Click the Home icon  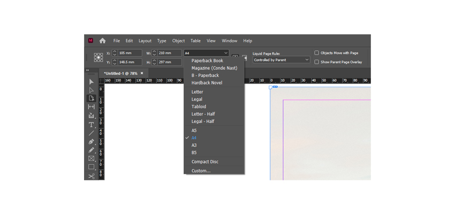pyautogui.click(x=102, y=41)
